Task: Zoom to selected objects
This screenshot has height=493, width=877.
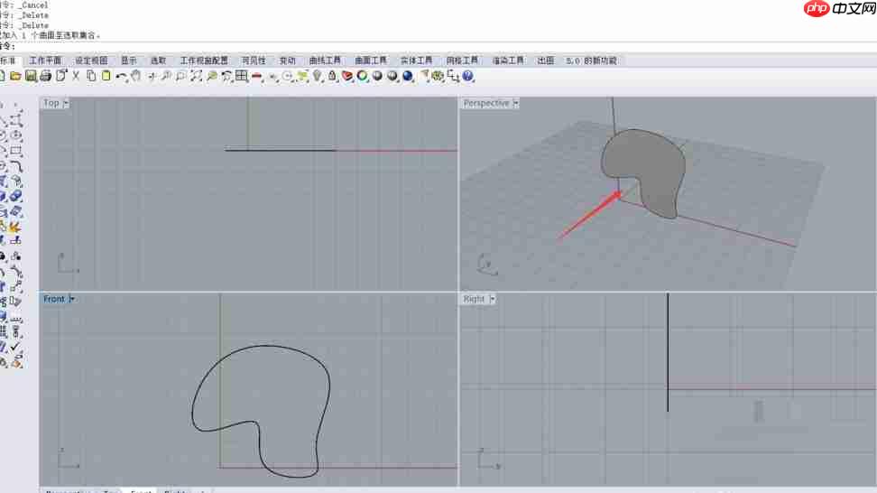Action: tap(211, 76)
